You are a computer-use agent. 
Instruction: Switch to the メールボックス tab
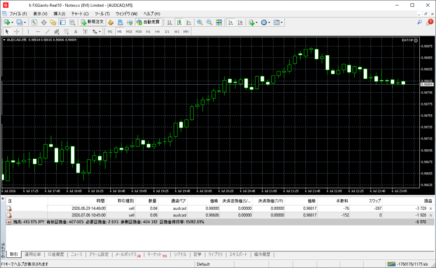[128, 254]
